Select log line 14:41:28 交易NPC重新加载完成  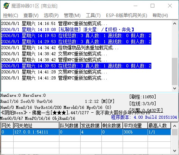(x=54, y=72)
